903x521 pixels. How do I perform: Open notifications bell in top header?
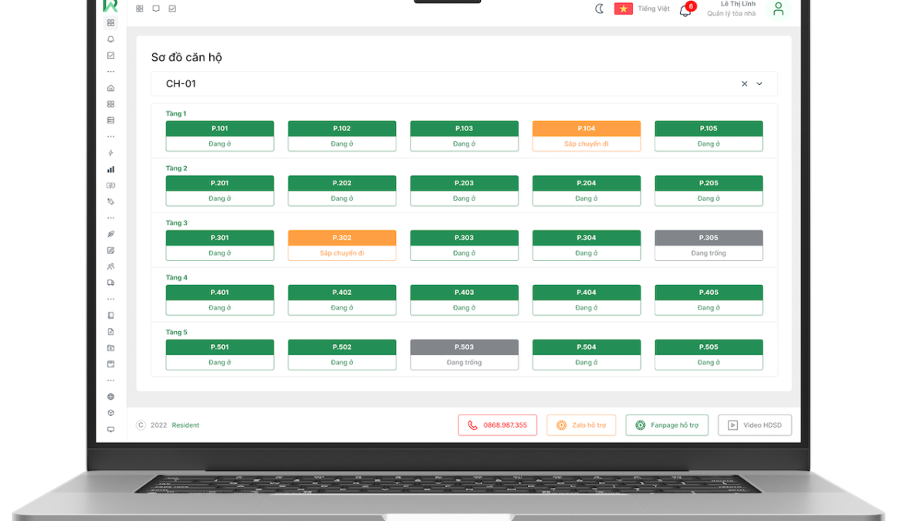click(x=685, y=11)
